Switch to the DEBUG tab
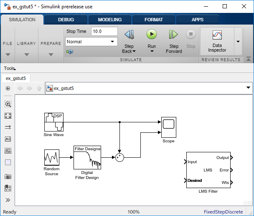The width and height of the screenshot is (254, 216). coord(66,20)
